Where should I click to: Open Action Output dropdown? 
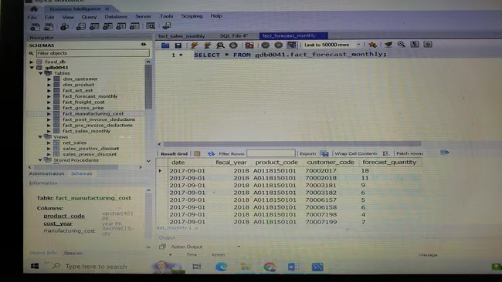[x=239, y=247]
